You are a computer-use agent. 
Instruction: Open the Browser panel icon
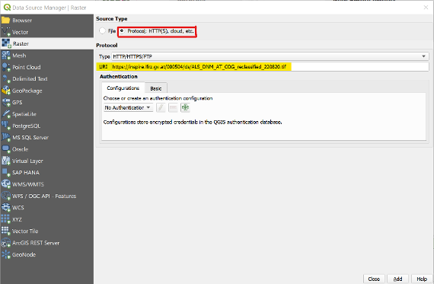pyautogui.click(x=5, y=21)
